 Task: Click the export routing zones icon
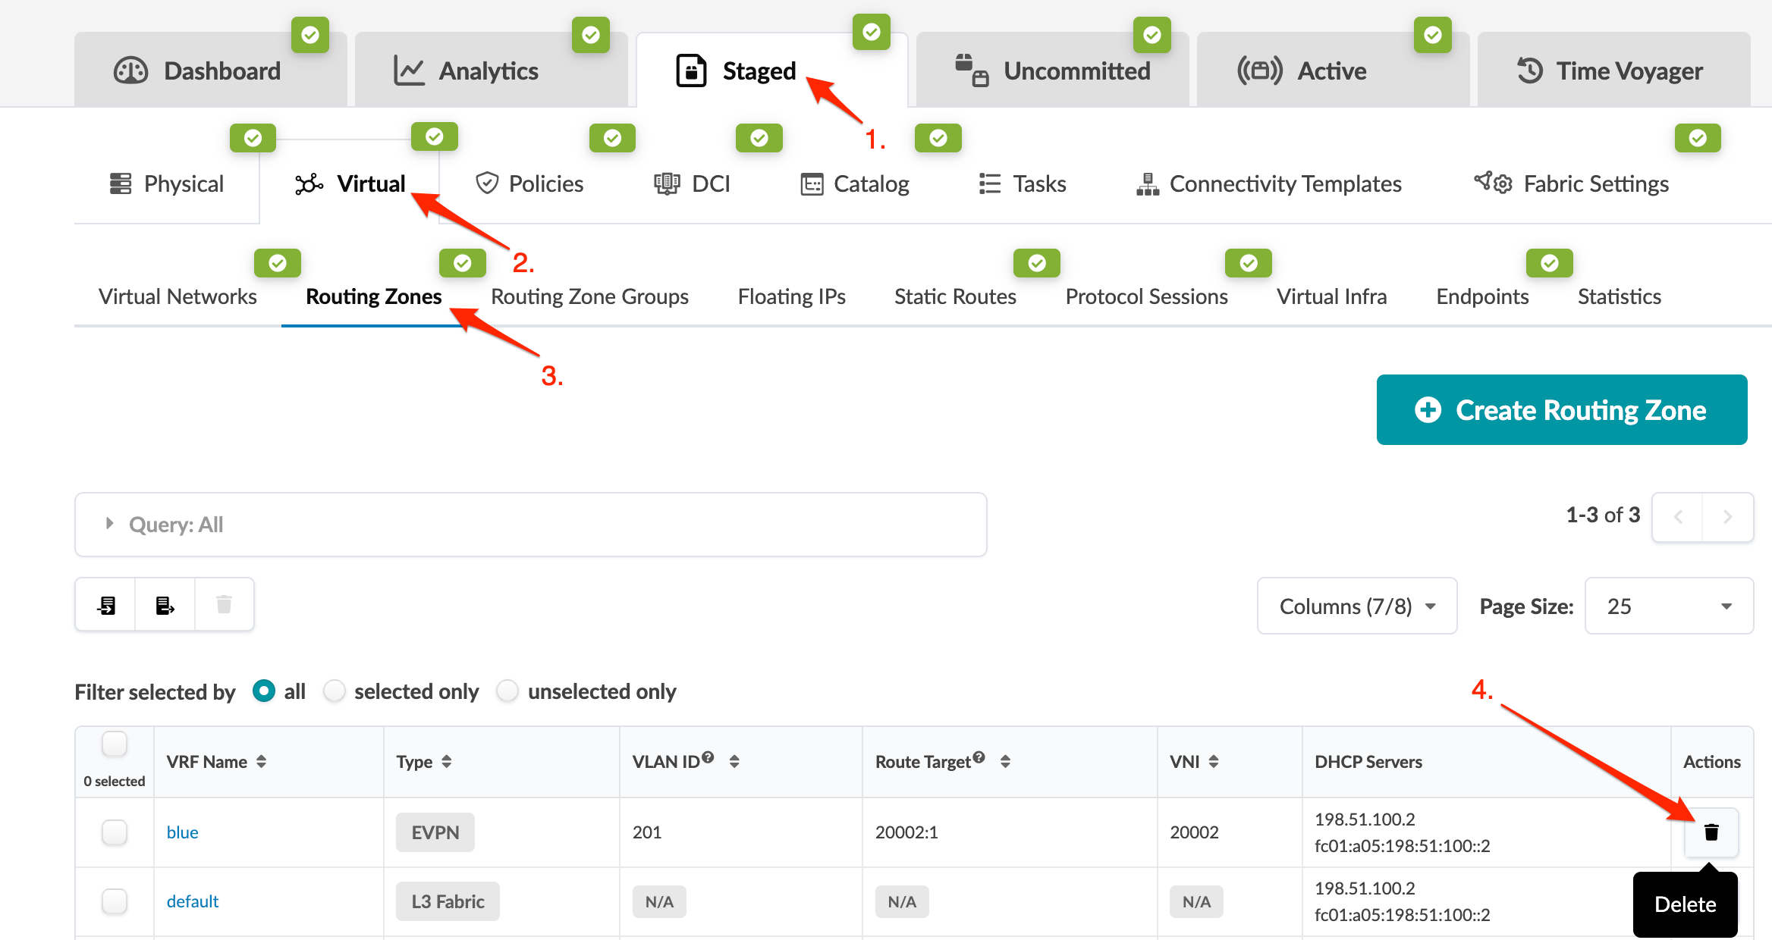(x=165, y=605)
